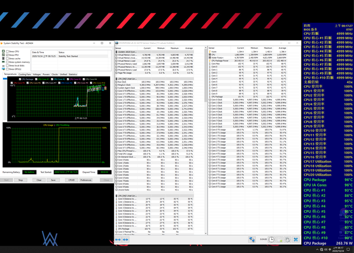The width and height of the screenshot is (354, 253).
Task: Click the taskbar network globe icon
Action: coord(322,250)
